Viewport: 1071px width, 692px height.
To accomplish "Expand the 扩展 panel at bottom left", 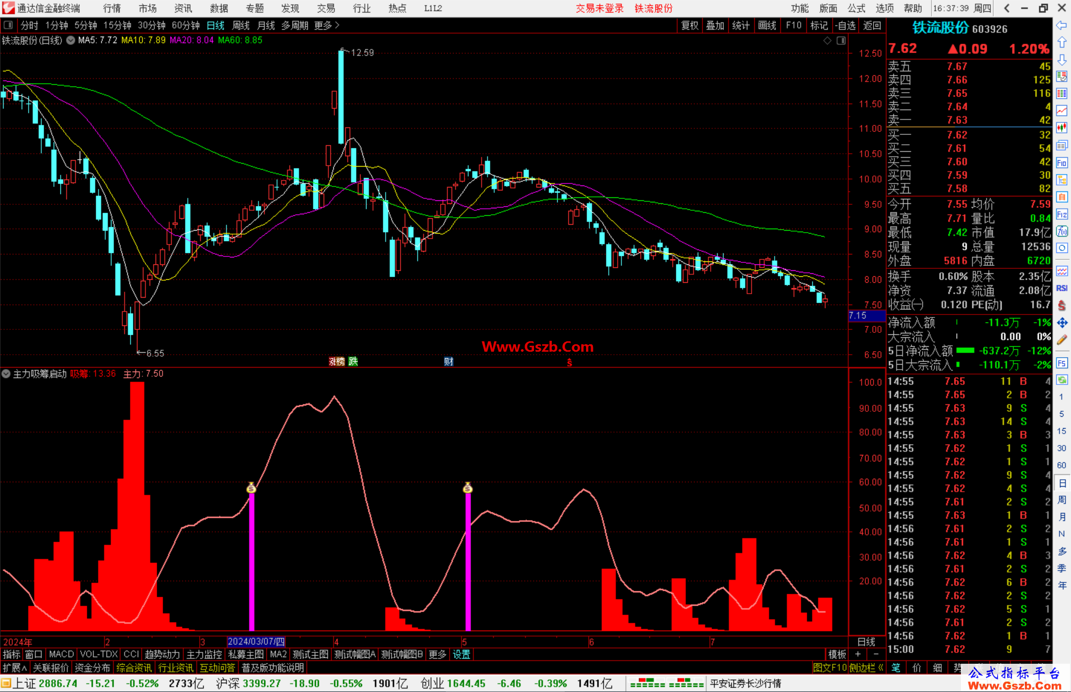I will tap(15, 668).
